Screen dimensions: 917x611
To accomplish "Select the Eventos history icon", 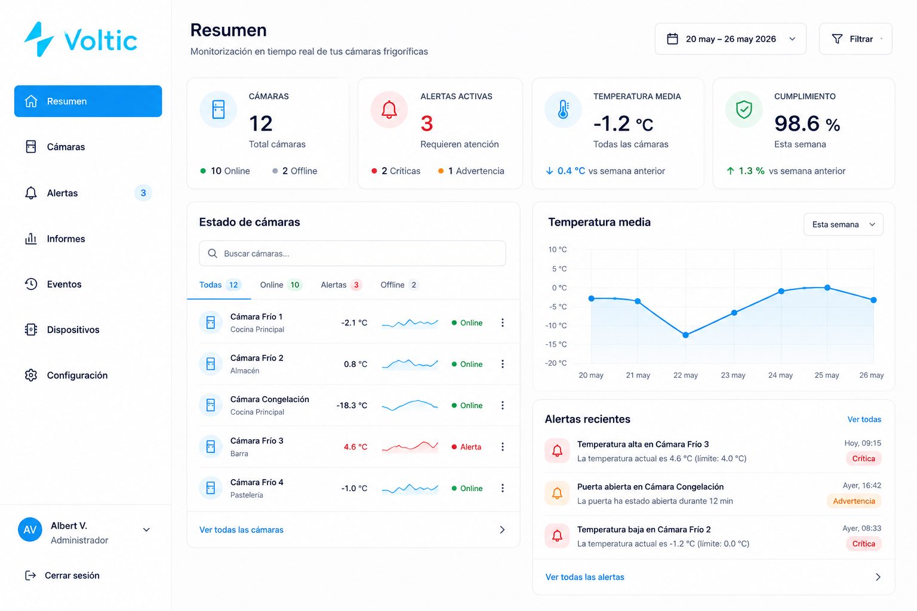I will pos(31,284).
